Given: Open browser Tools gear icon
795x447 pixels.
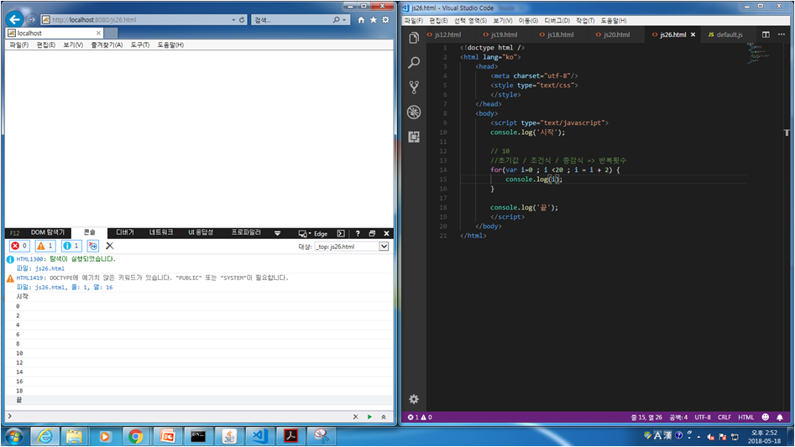Looking at the screenshot, I should [386, 20].
